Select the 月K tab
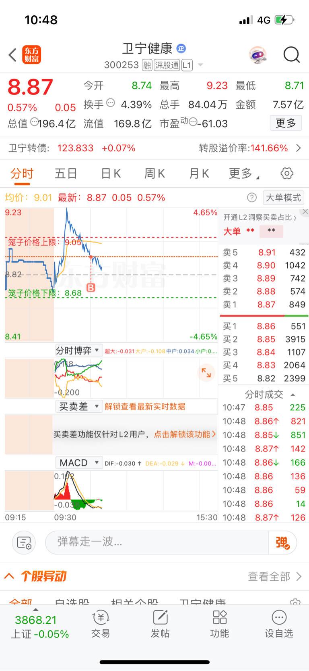The image size is (309, 671). tap(199, 173)
